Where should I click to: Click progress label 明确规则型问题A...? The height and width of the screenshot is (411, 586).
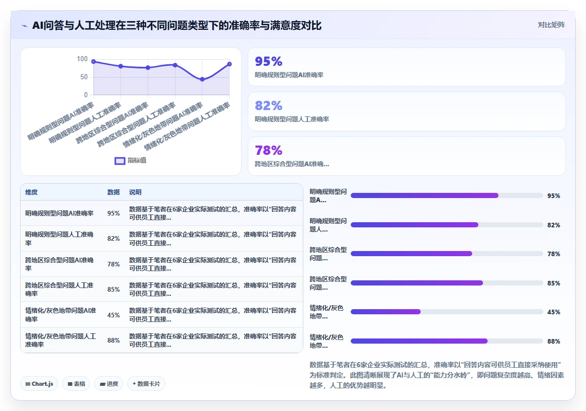tap(328, 195)
